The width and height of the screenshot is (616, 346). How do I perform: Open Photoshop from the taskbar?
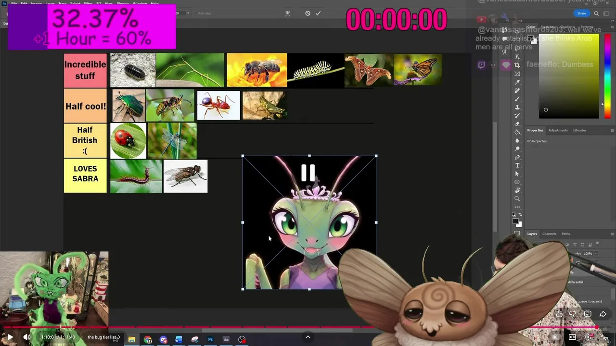(x=210, y=339)
